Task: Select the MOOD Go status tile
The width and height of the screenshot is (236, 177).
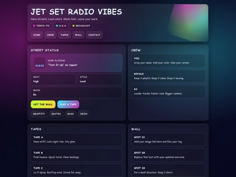Action: tap(76, 93)
